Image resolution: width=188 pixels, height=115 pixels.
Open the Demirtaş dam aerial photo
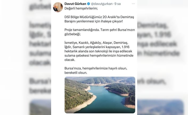click(x=100, y=95)
